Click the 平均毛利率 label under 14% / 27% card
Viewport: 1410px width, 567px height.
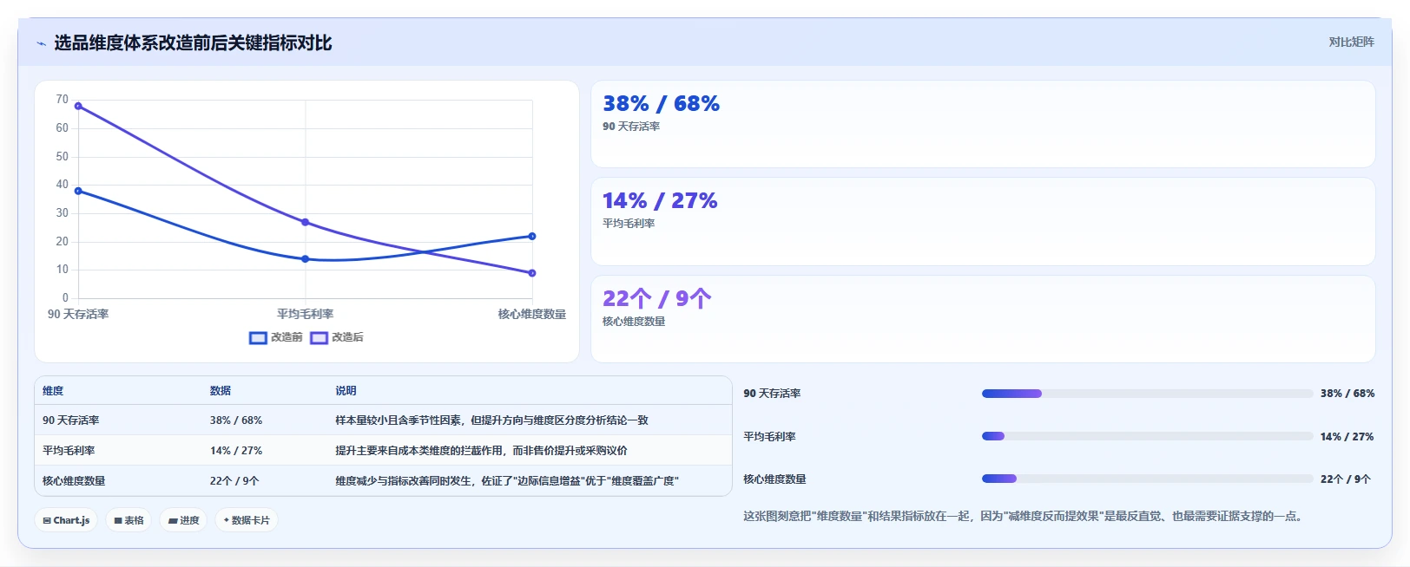coord(629,224)
